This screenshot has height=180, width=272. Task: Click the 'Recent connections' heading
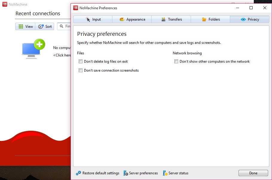[38, 13]
